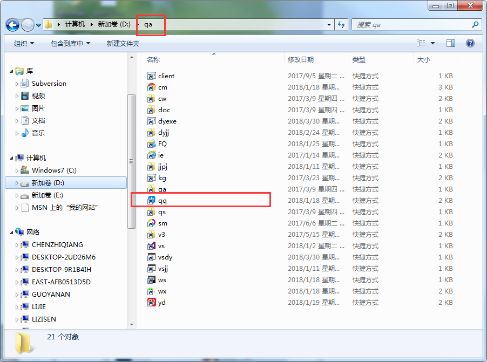Image resolution: width=487 pixels, height=362 pixels.
Task: Collapse the 计算机 tree section
Action: pyautogui.click(x=11, y=158)
